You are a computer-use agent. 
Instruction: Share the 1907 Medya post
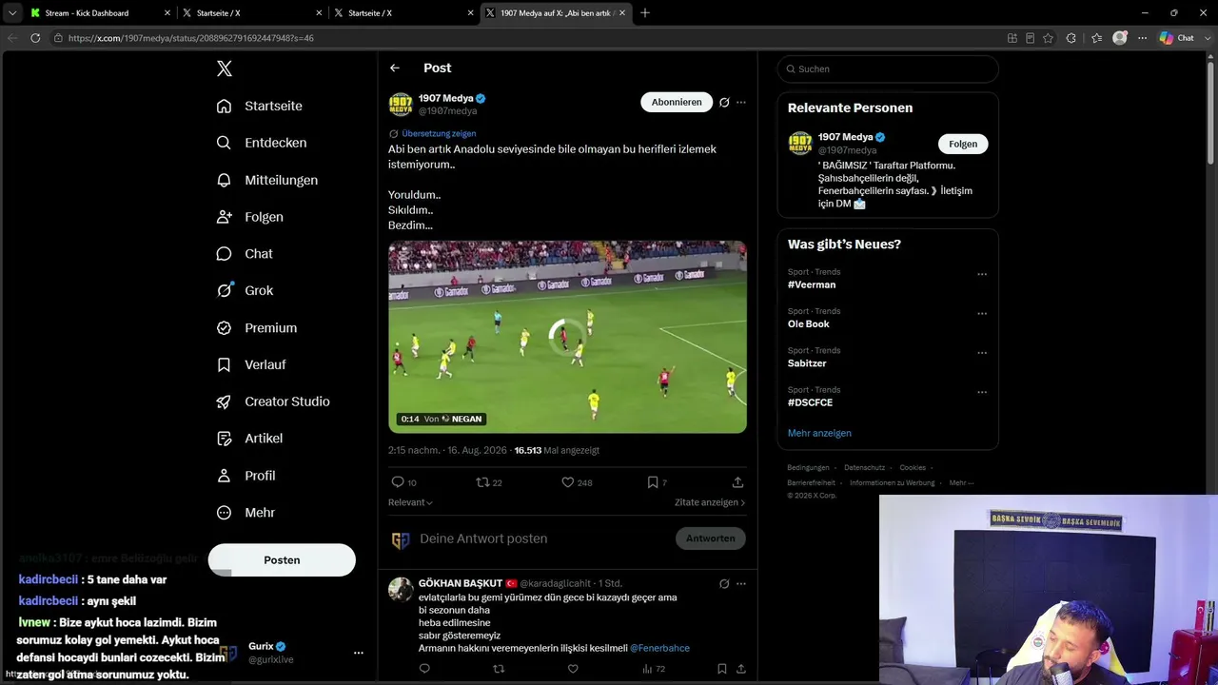pos(737,482)
